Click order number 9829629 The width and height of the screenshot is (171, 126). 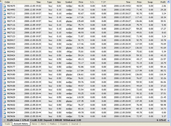coord(11,97)
